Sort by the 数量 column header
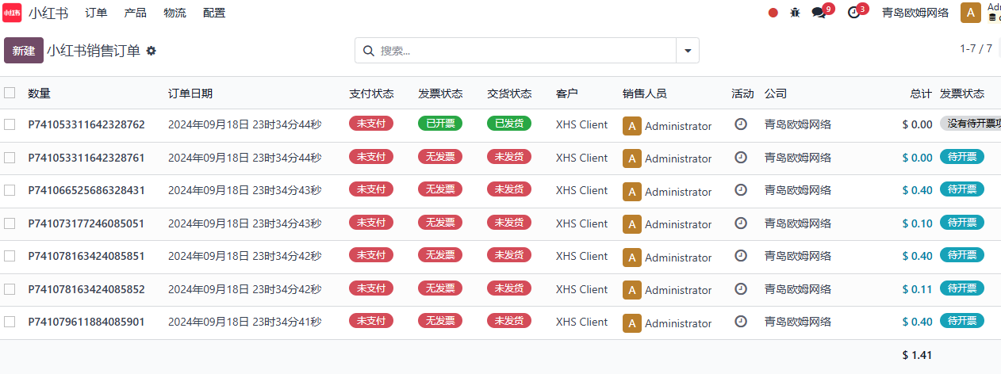 tap(39, 93)
